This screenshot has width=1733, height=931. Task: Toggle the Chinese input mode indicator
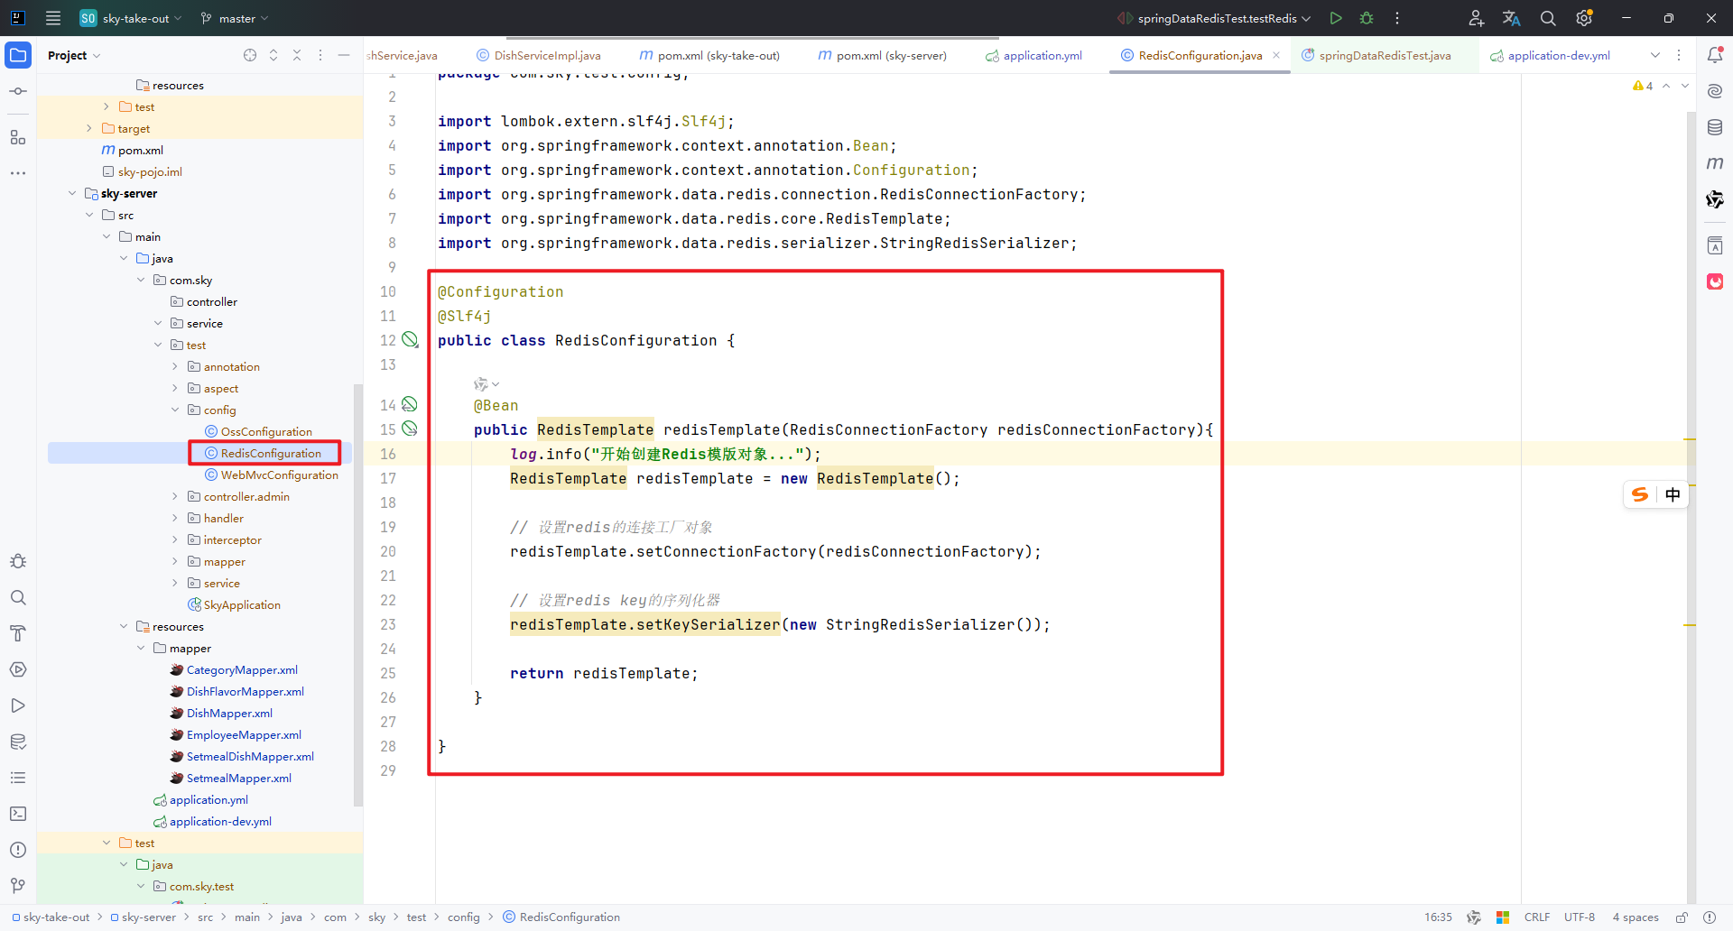pyautogui.click(x=1673, y=494)
